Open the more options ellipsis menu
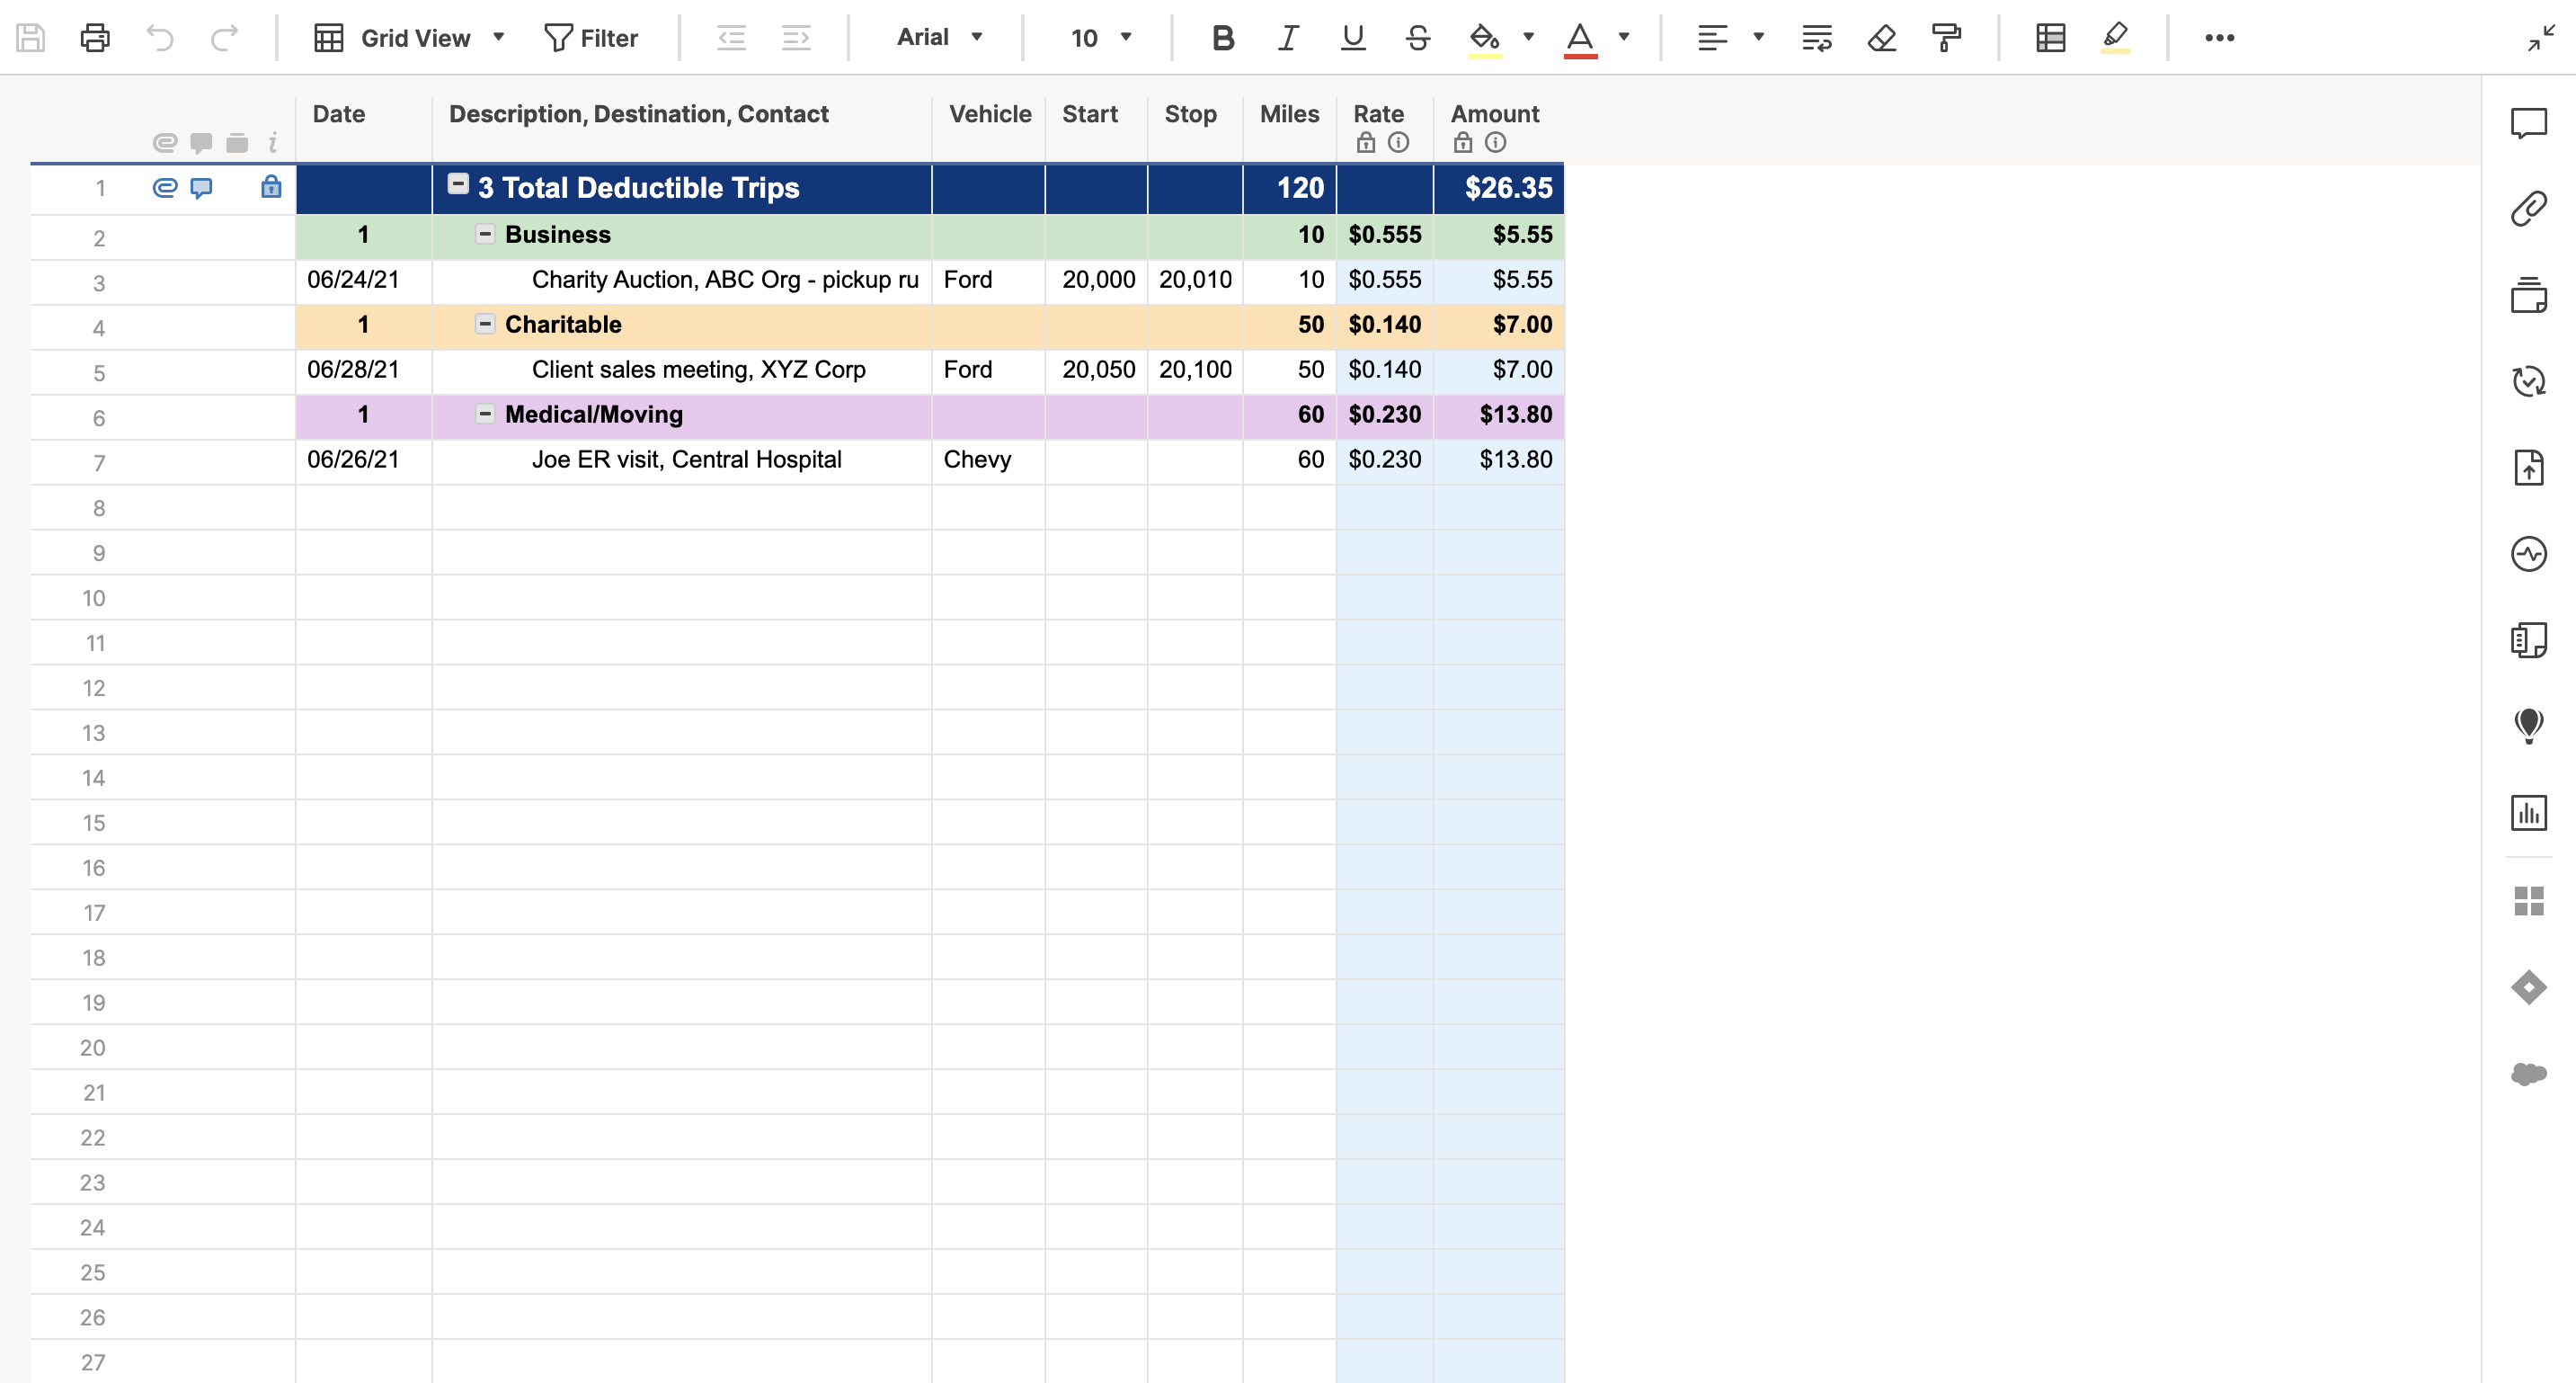This screenshot has height=1383, width=2576. [2219, 38]
